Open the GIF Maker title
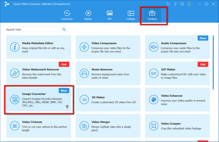 point(168,69)
